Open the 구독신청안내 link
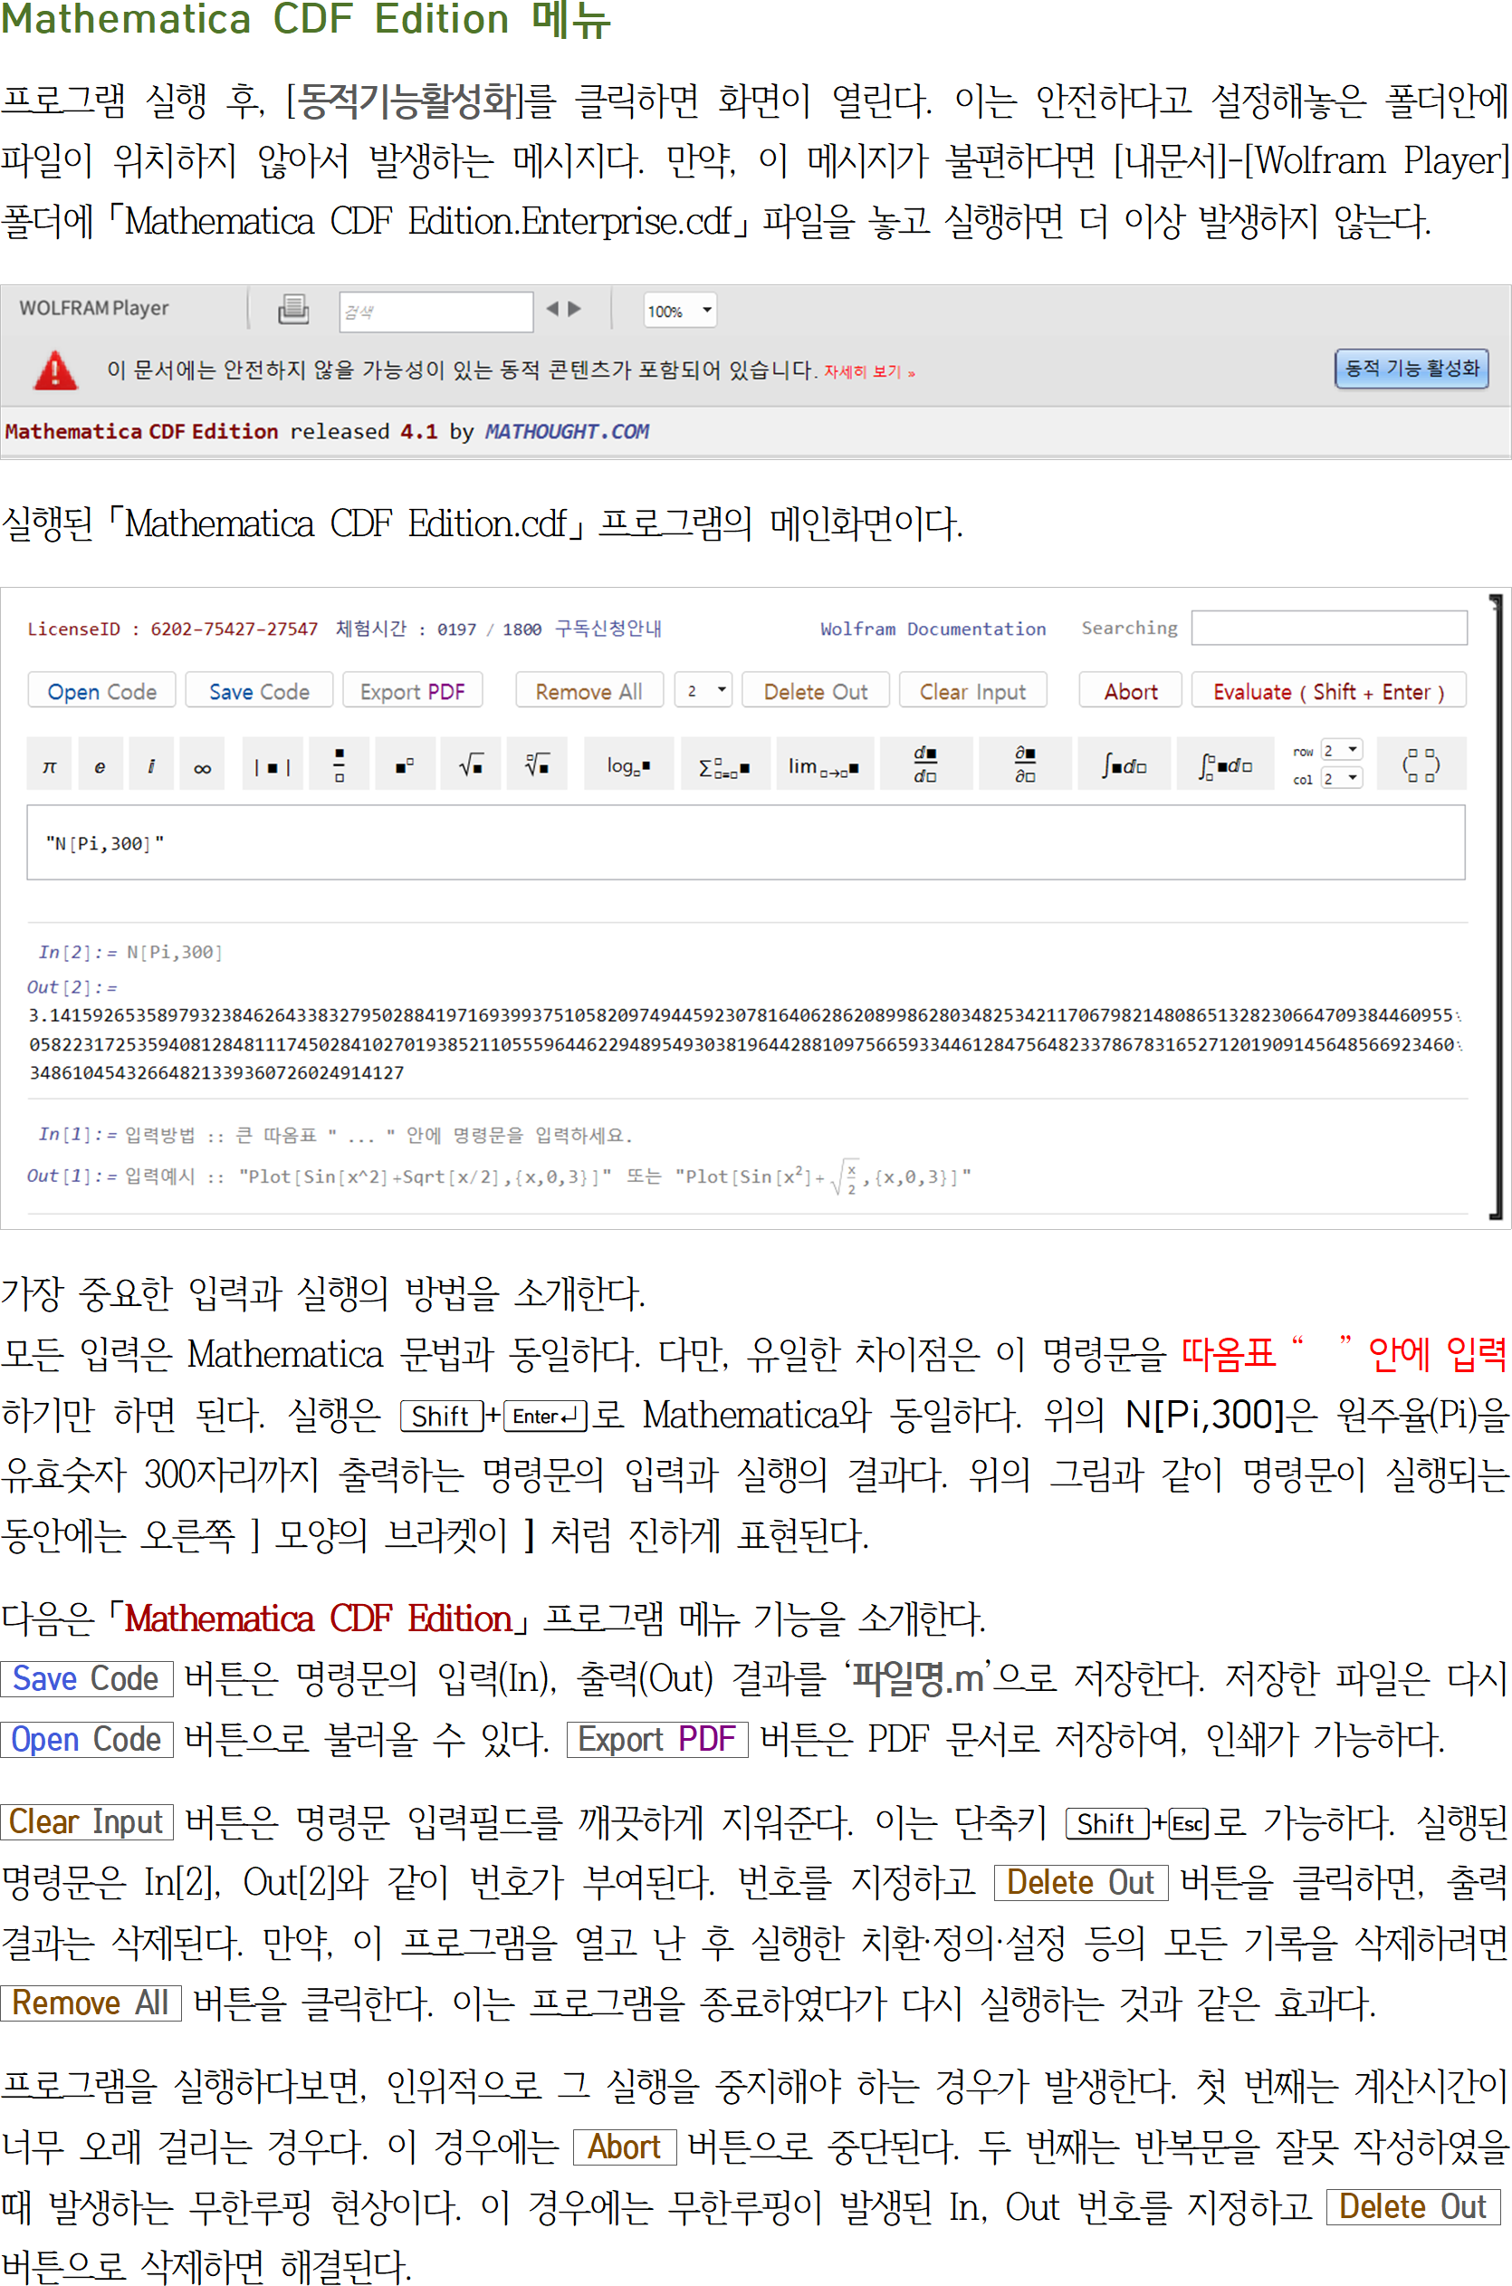Image resolution: width=1512 pixels, height=2286 pixels. [608, 629]
